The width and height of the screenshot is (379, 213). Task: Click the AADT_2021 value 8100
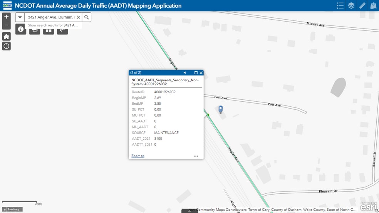pos(158,139)
